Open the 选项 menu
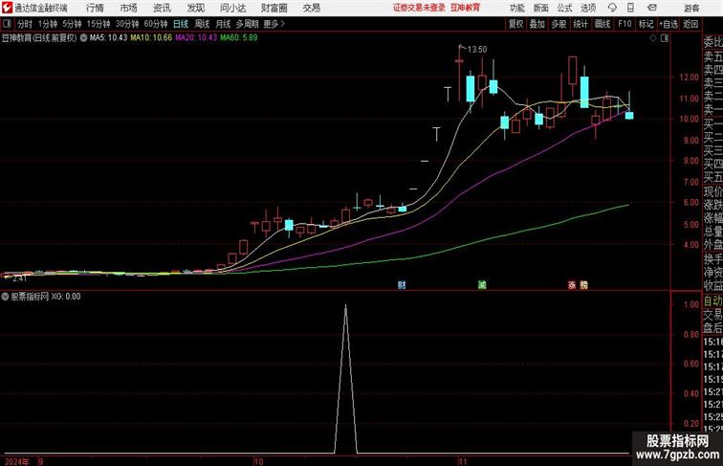This screenshot has width=723, height=466. [x=588, y=8]
